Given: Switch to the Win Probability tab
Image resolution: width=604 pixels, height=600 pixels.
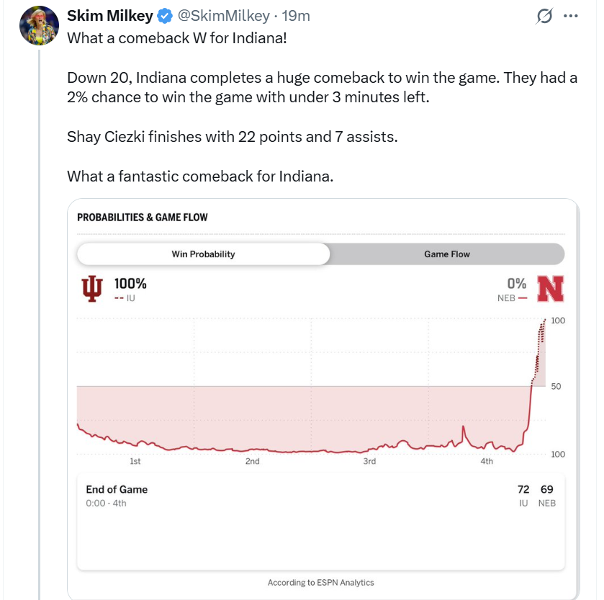Looking at the screenshot, I should [203, 254].
